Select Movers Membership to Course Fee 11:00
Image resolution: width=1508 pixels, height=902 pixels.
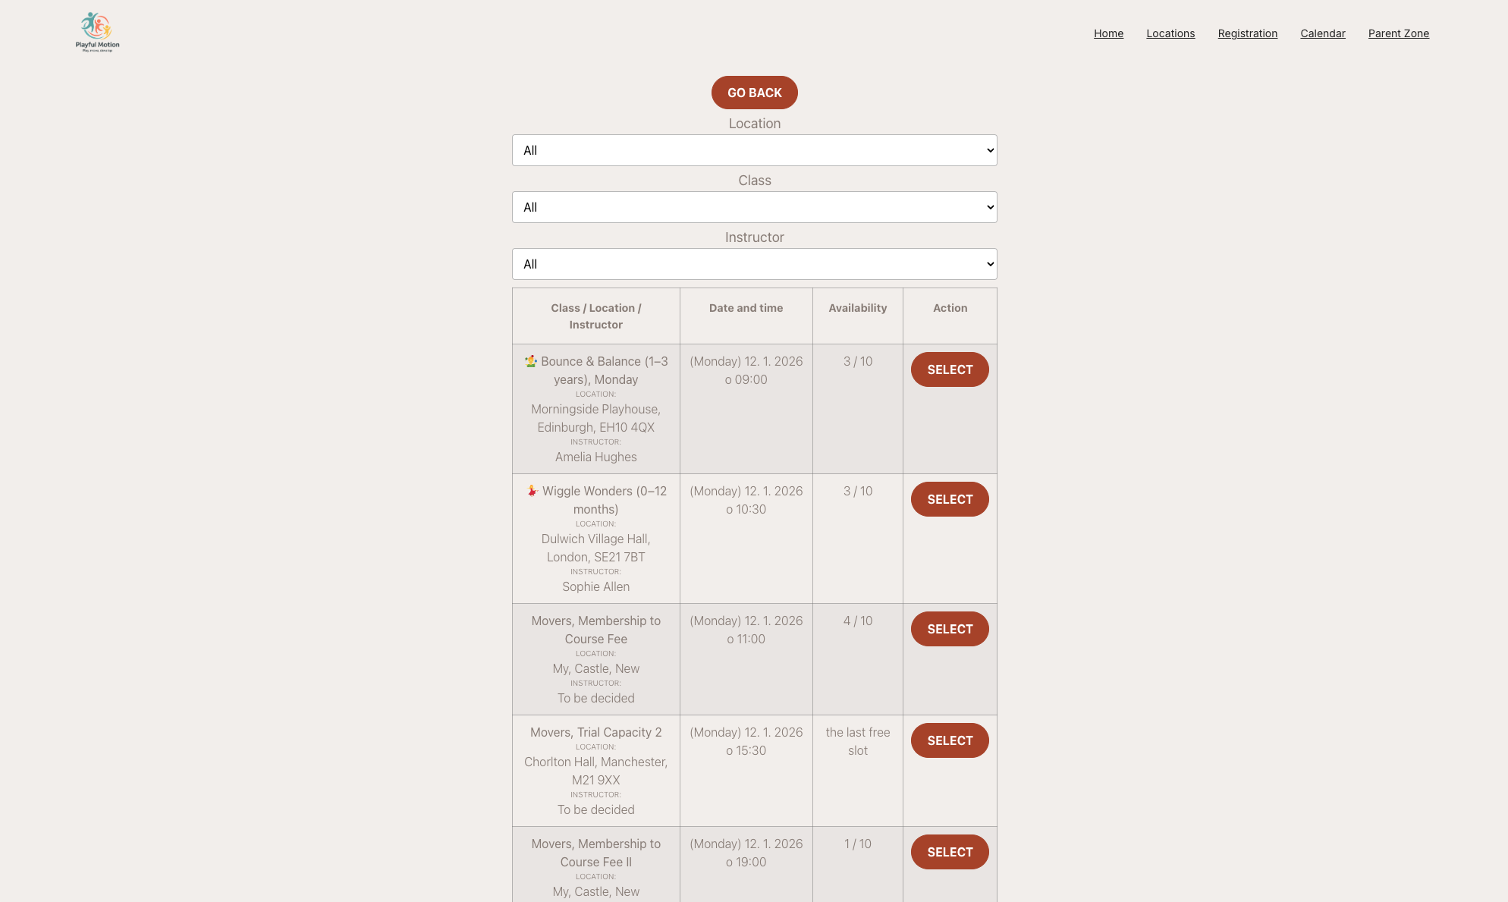tap(950, 629)
